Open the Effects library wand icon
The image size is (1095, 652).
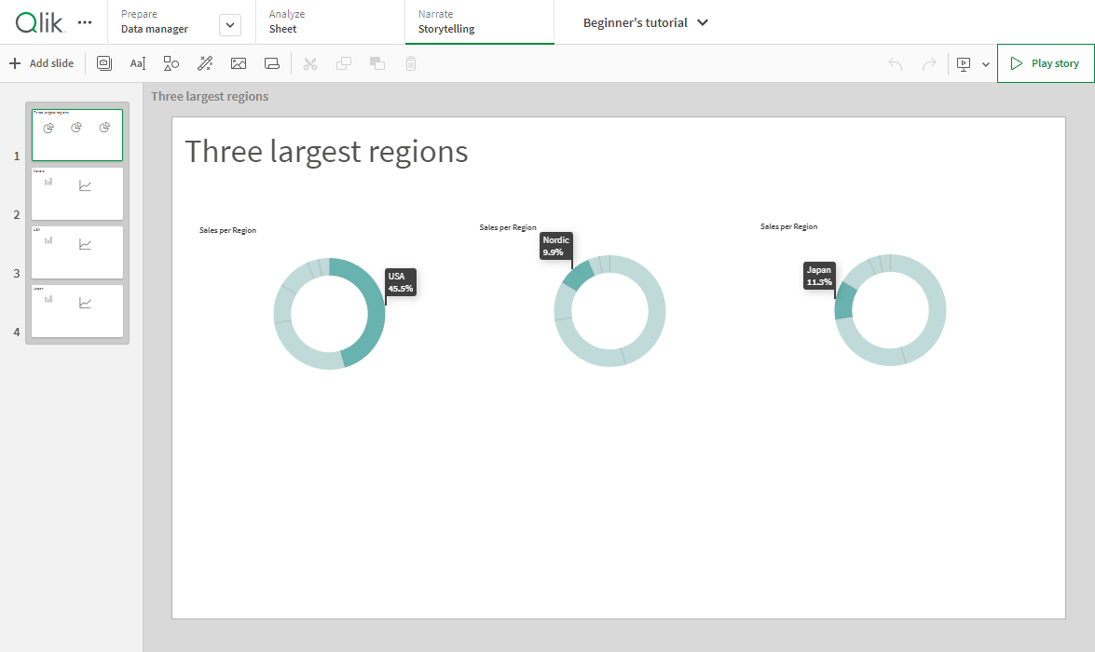click(205, 63)
